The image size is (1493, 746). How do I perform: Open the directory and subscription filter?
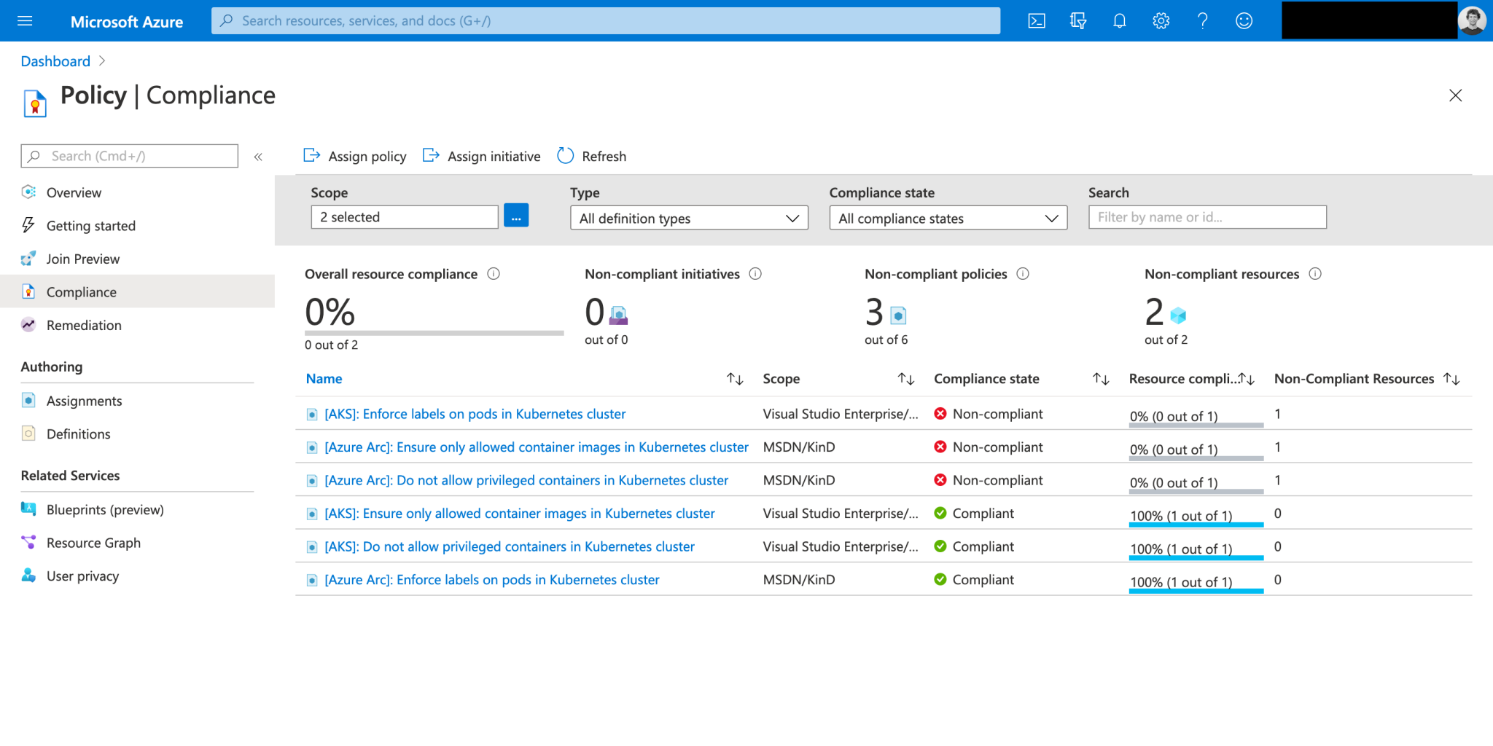(x=1077, y=20)
